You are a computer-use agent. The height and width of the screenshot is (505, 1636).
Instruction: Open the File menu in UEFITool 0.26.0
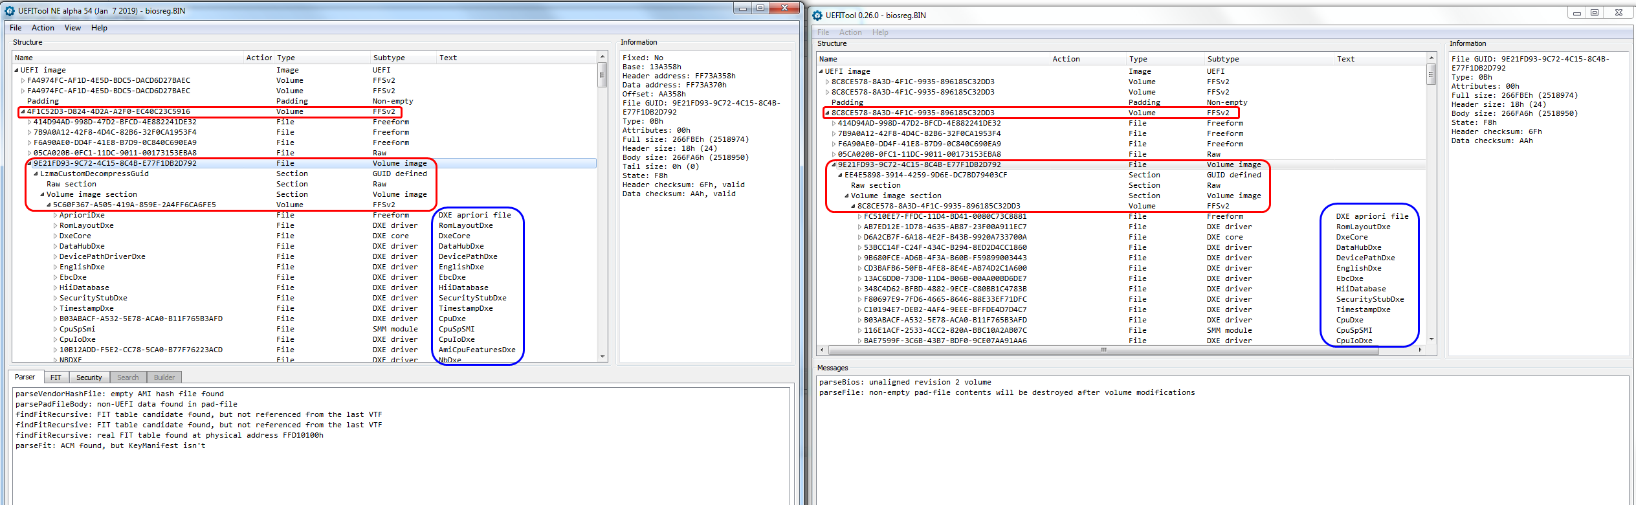coord(823,32)
